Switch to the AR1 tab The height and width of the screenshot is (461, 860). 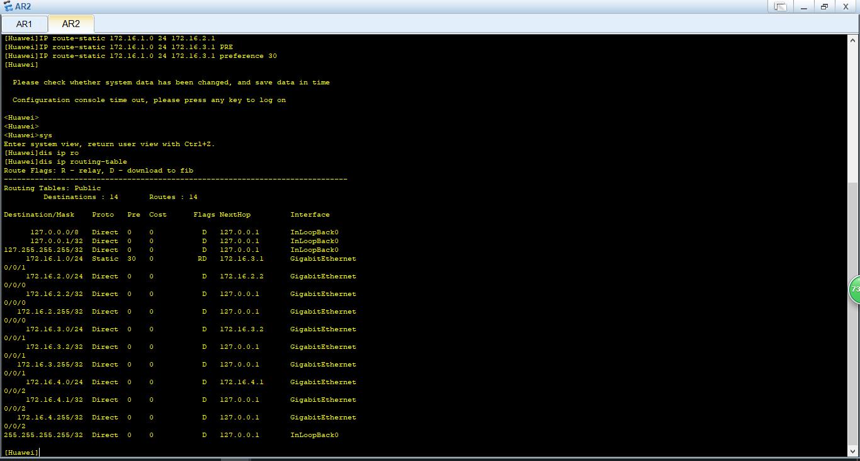24,24
